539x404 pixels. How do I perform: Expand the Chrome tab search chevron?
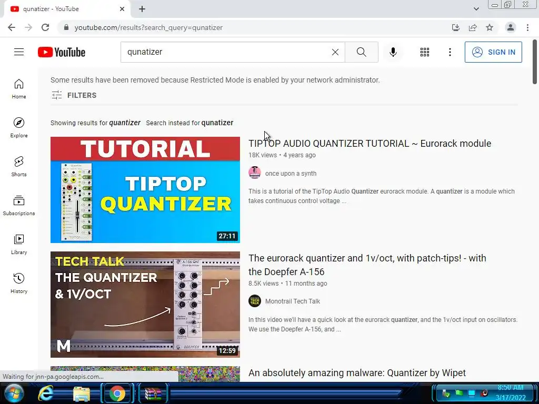(476, 9)
